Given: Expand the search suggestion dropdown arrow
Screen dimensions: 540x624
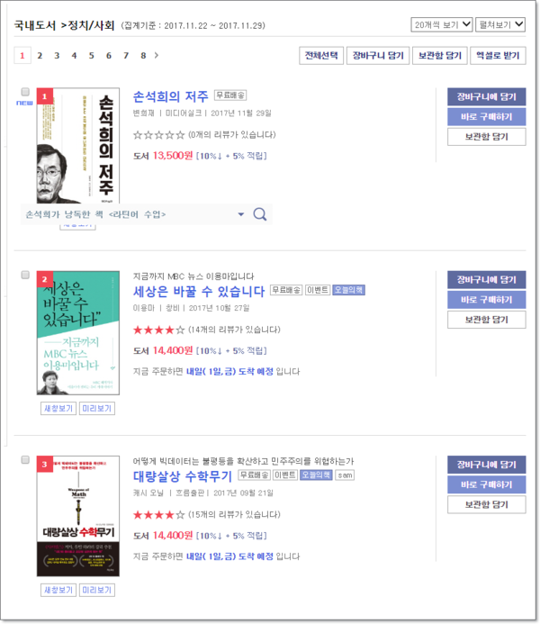Looking at the screenshot, I should [241, 214].
